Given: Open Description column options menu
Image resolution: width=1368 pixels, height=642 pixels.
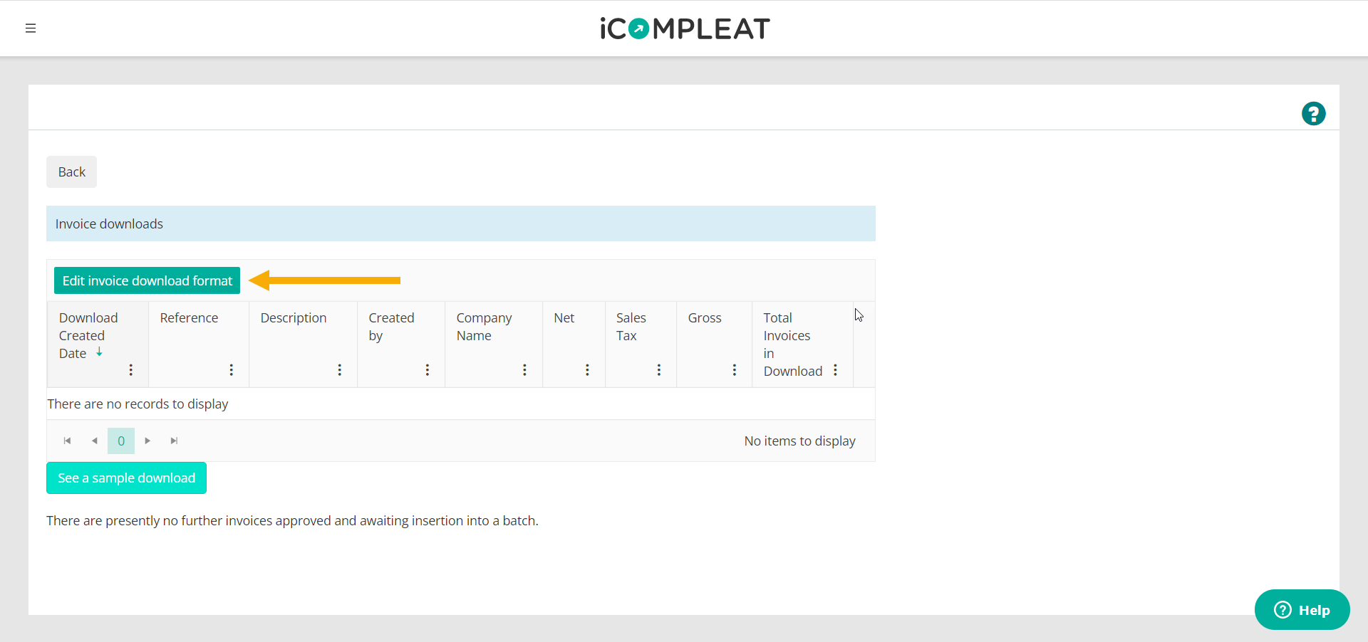Looking at the screenshot, I should pyautogui.click(x=340, y=370).
